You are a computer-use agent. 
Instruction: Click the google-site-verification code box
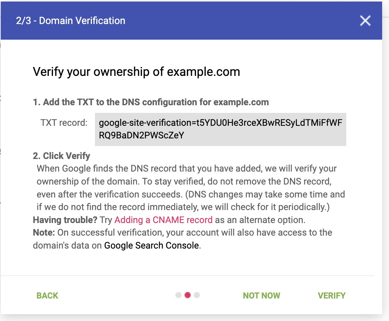click(x=220, y=130)
